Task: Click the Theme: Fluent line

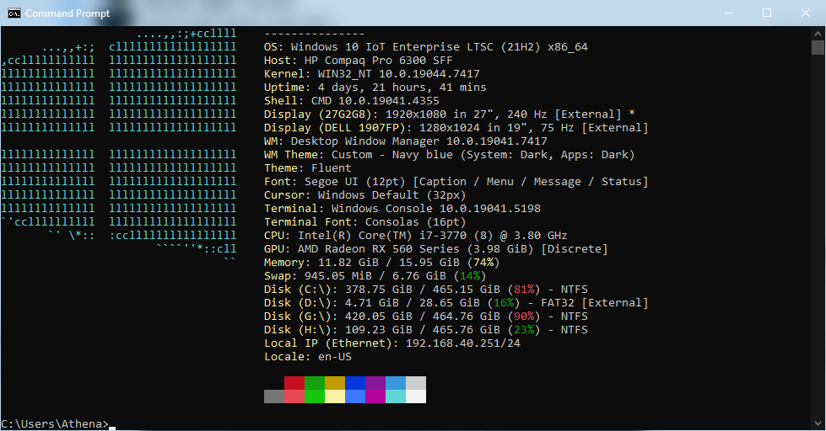Action: (308, 168)
